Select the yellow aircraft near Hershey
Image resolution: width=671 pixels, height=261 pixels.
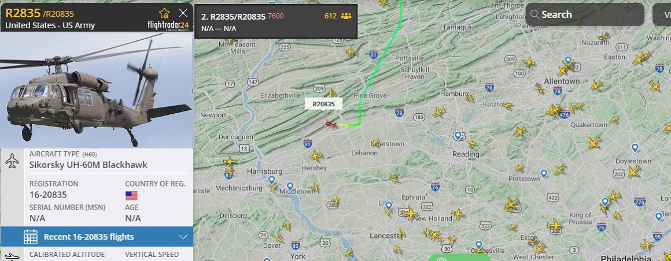316,155
